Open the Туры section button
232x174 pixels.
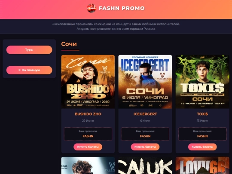29,50
